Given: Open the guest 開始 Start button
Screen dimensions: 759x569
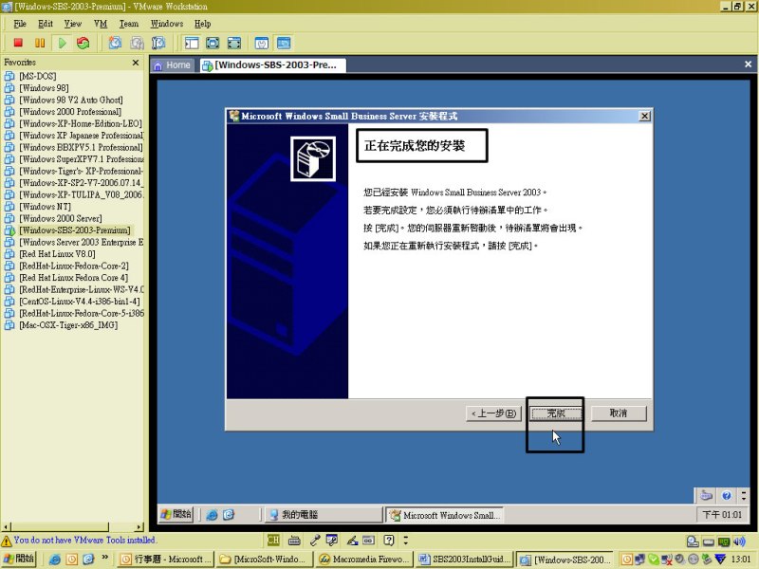Looking at the screenshot, I should [176, 514].
